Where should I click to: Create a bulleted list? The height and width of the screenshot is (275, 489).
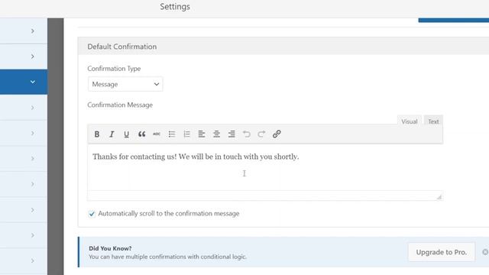click(x=171, y=134)
